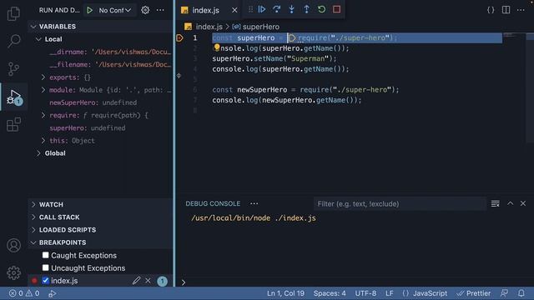Open Debug Console more actions menu
This screenshot has height=300, width=534.
point(254,203)
